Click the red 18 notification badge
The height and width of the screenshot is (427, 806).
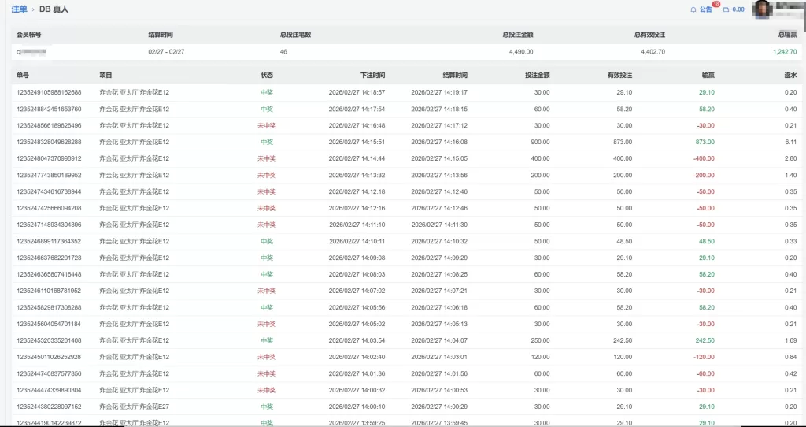pyautogui.click(x=715, y=5)
